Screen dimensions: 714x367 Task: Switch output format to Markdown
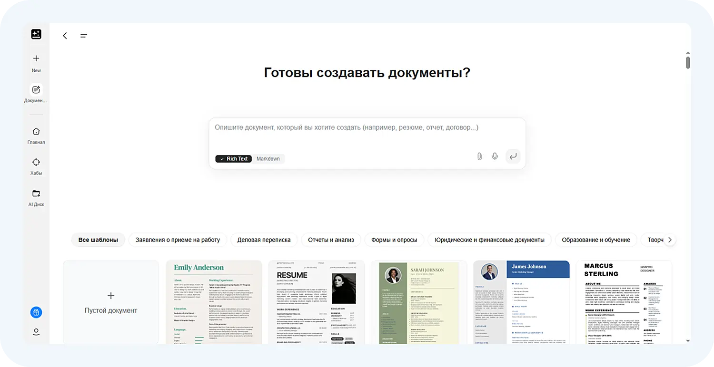268,159
